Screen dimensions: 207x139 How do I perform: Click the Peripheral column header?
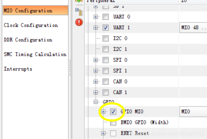click(x=132, y=2)
